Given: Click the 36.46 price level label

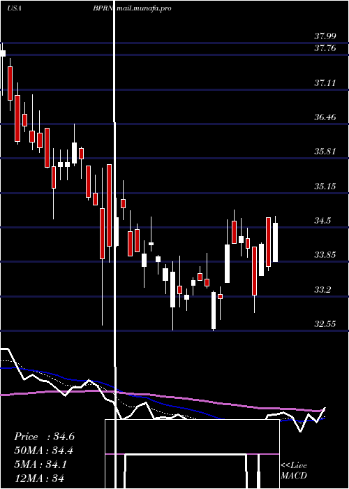Looking at the screenshot, I should [325, 117].
